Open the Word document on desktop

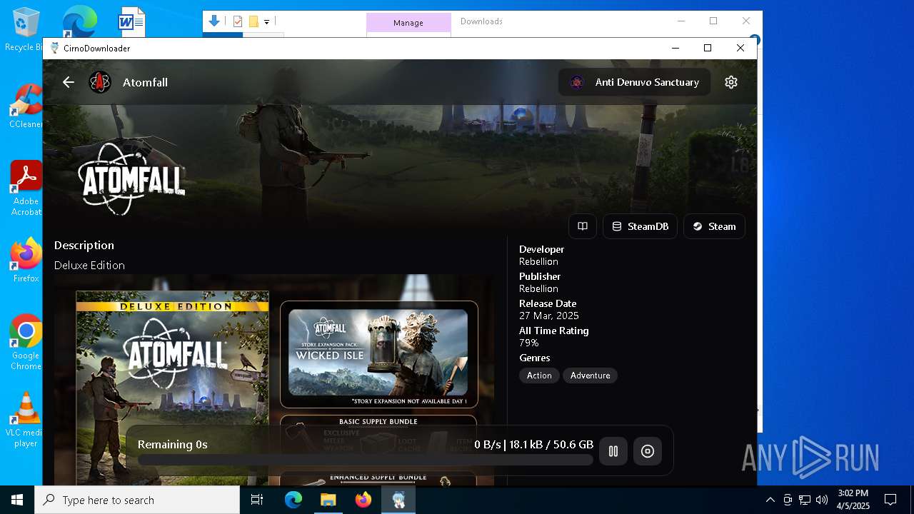pyautogui.click(x=131, y=22)
